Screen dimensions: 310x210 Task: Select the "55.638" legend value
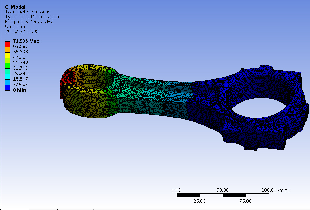tap(20, 52)
